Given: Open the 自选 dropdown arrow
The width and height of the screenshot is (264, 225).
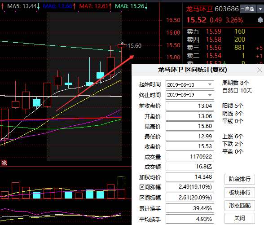Looking at the screenshot, I should pos(260,9).
